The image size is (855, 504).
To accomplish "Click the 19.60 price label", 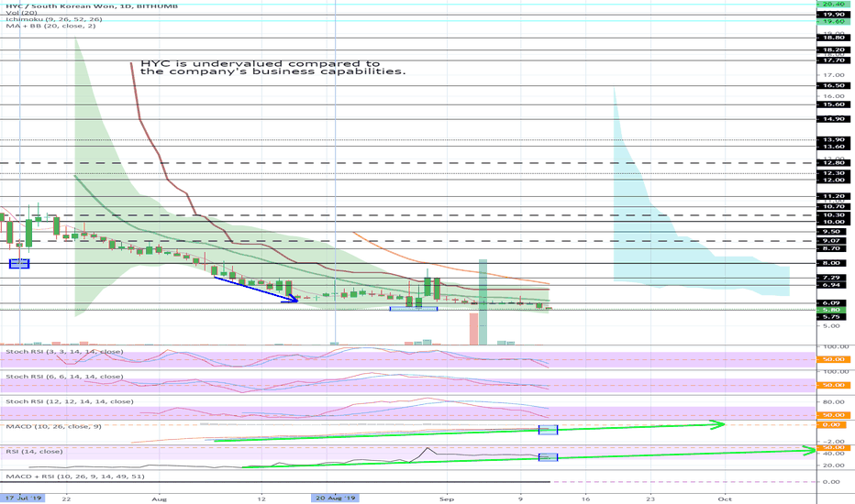I will tap(833, 22).
